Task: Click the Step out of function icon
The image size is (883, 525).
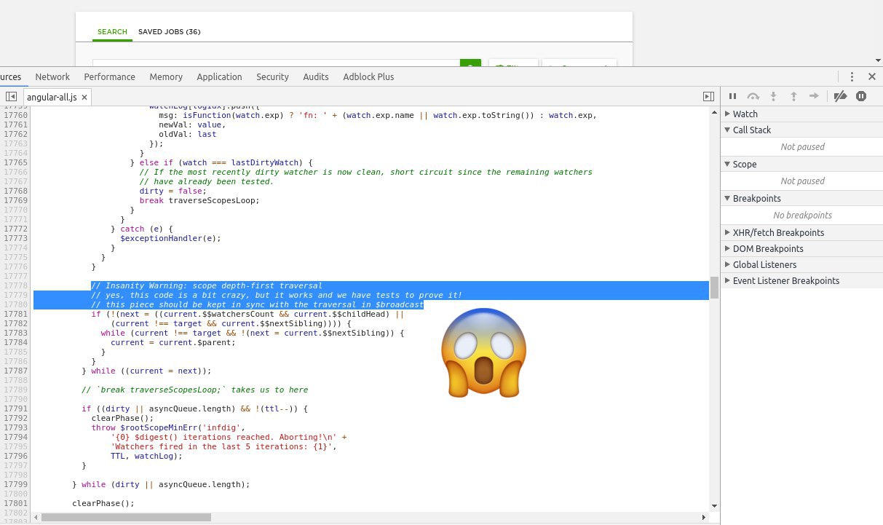Action: click(x=794, y=96)
